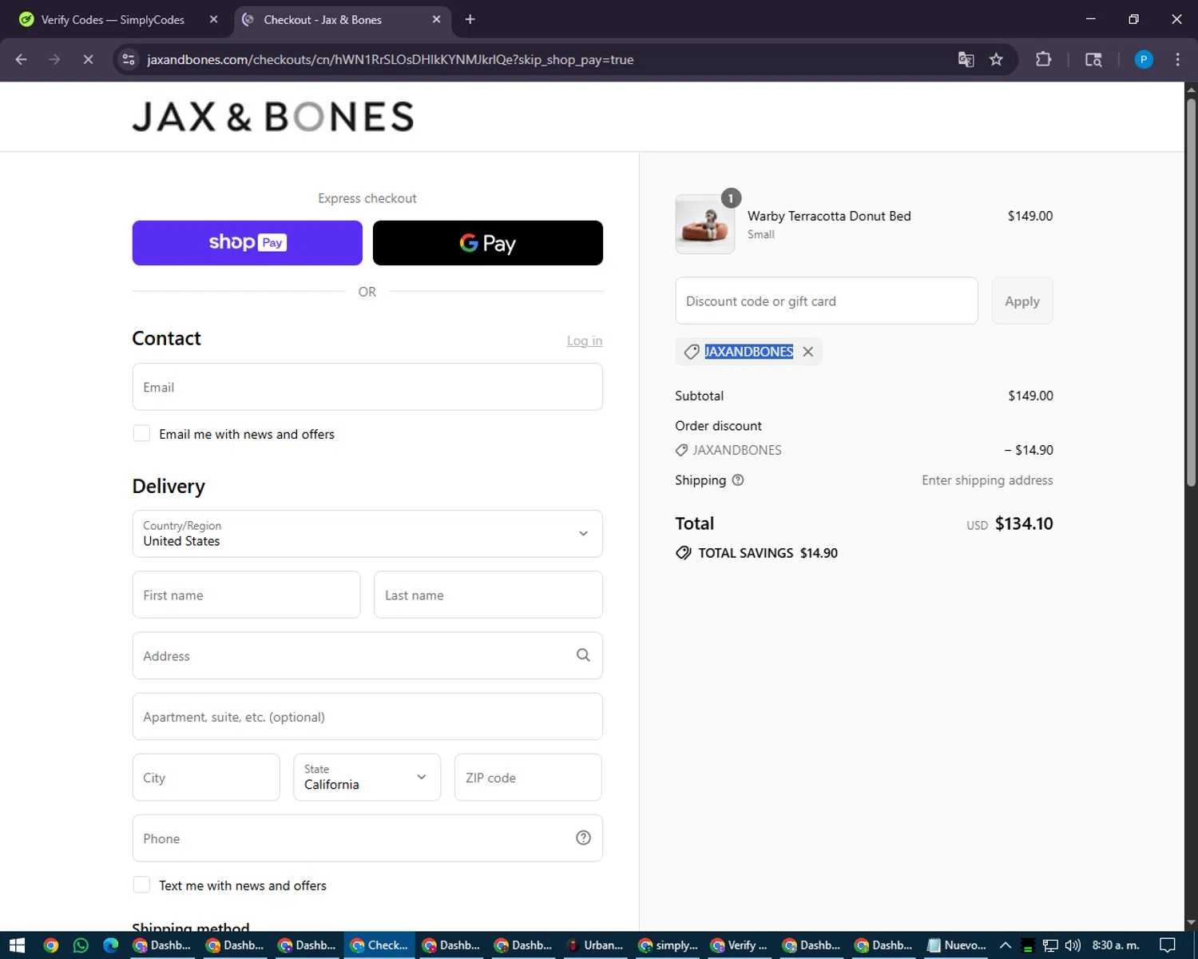1198x959 pixels.
Task: Focus the Last name field
Action: [x=488, y=595]
